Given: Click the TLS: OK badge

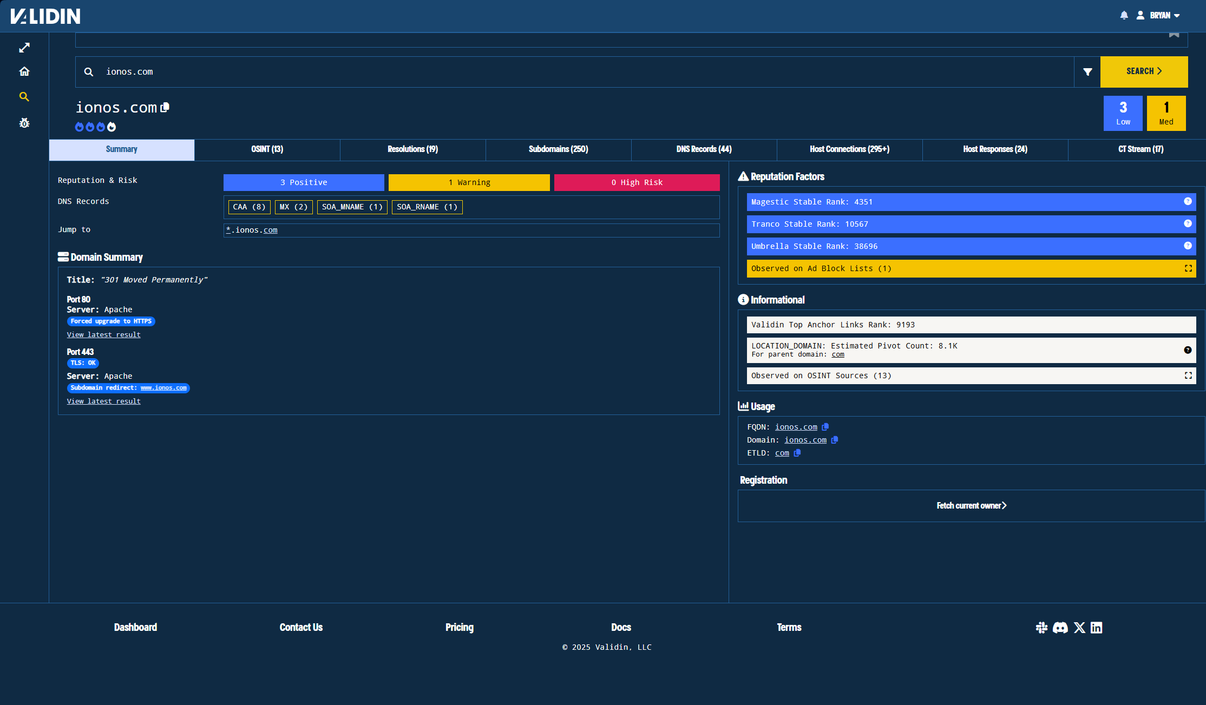Looking at the screenshot, I should click(x=83, y=363).
